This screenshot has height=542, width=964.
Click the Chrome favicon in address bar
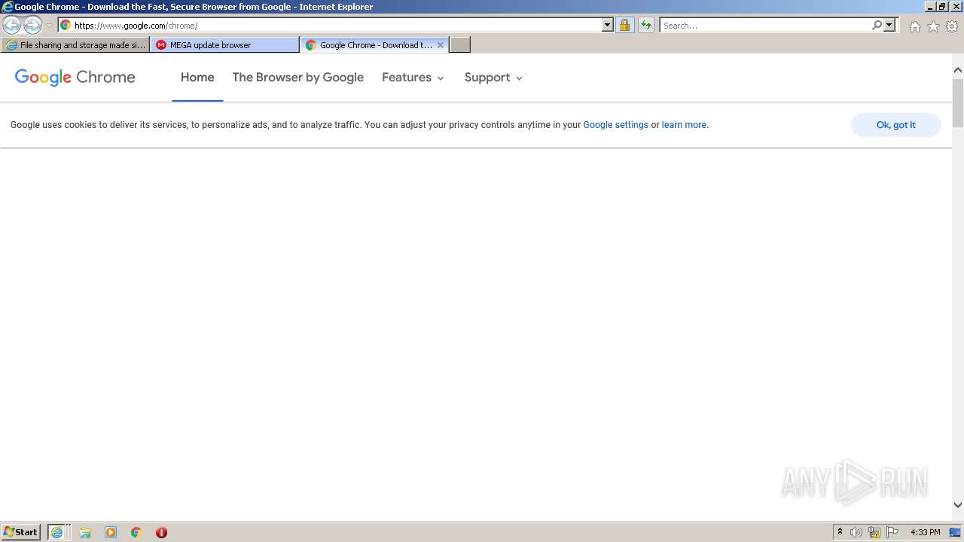pos(66,25)
